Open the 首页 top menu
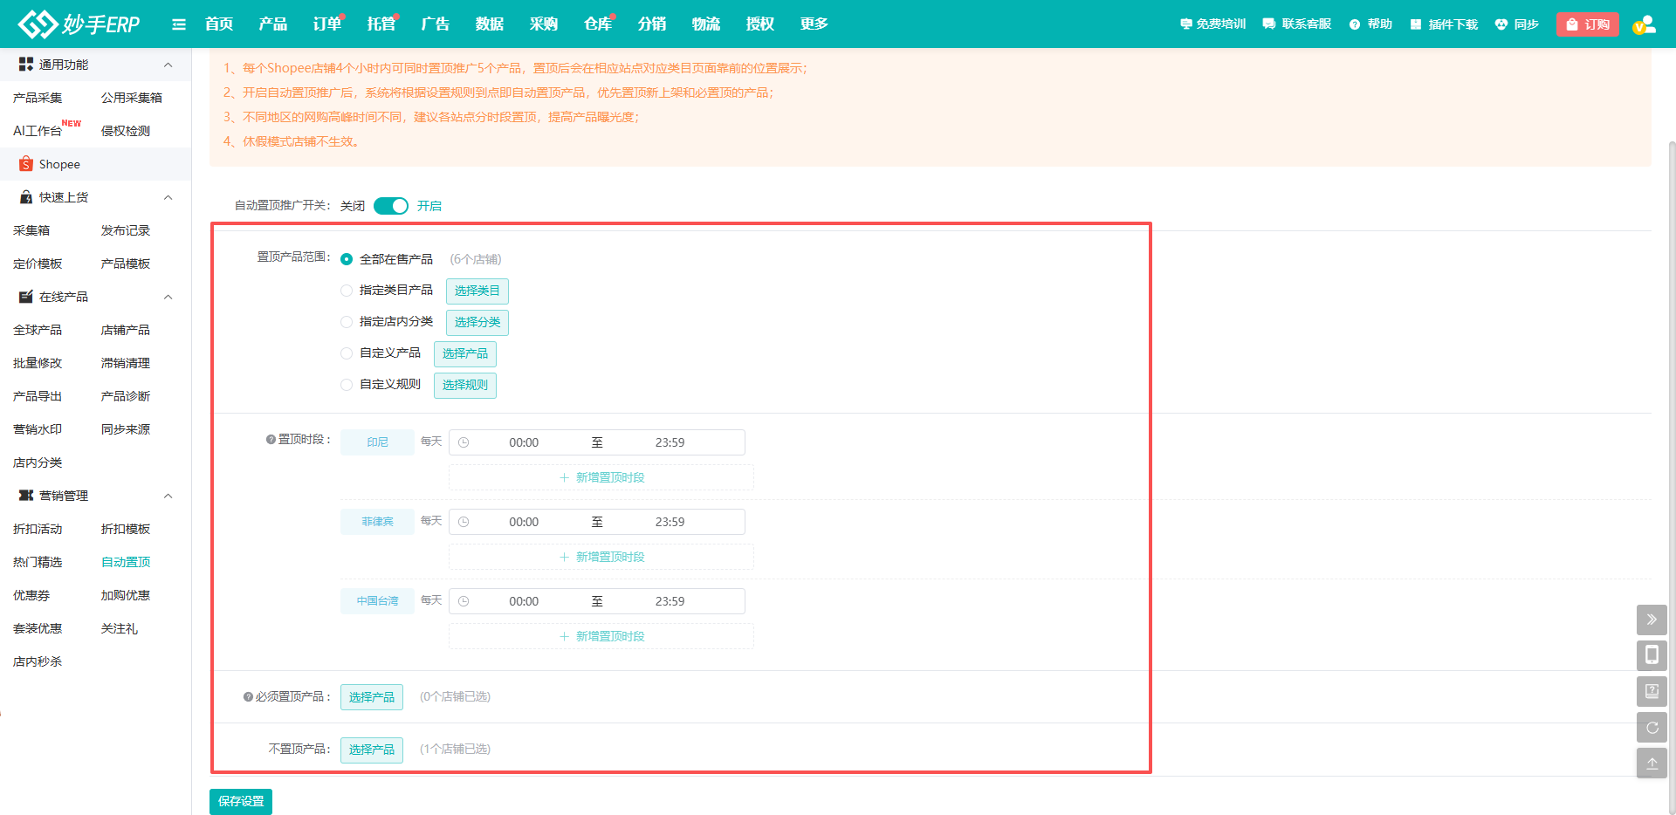The width and height of the screenshot is (1676, 815). pyautogui.click(x=219, y=24)
